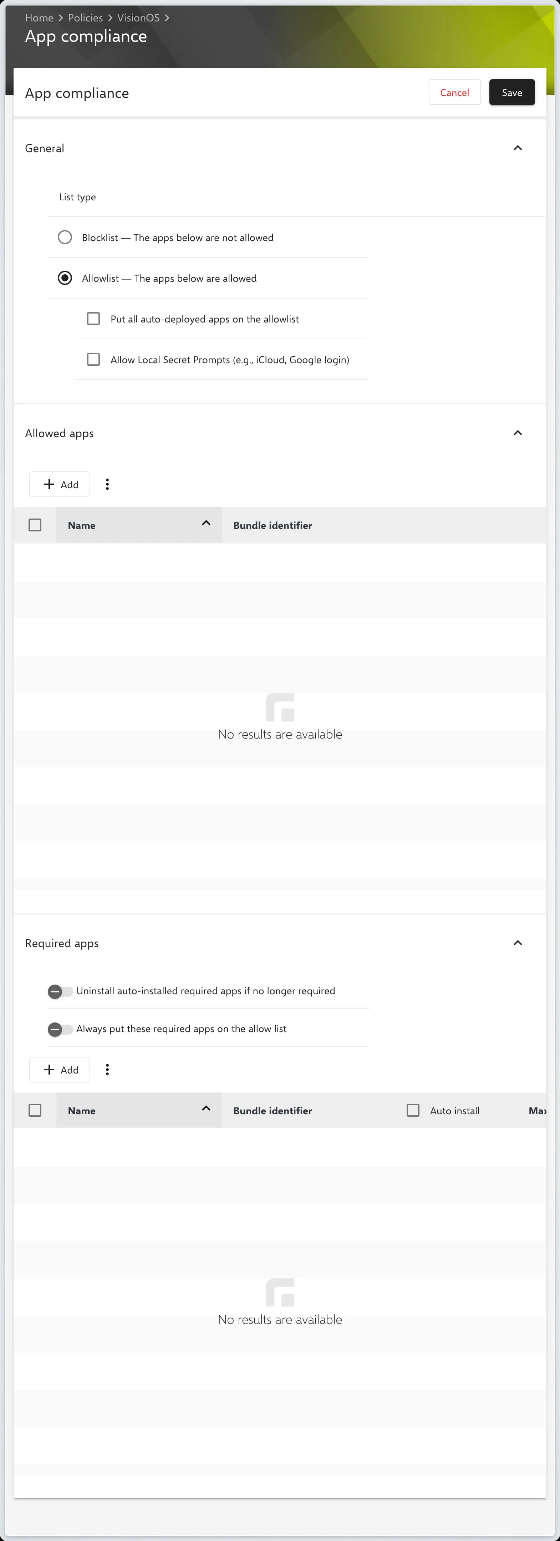Enable Allow Local Secret Prompts checkbox

94,360
